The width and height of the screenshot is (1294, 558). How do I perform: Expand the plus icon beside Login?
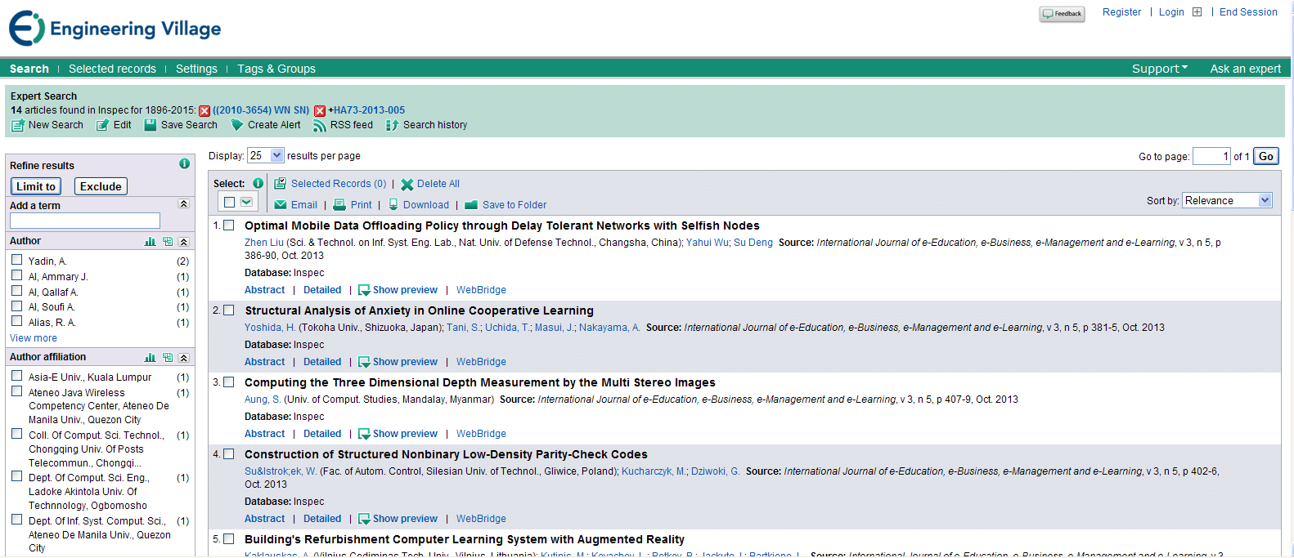click(1197, 12)
